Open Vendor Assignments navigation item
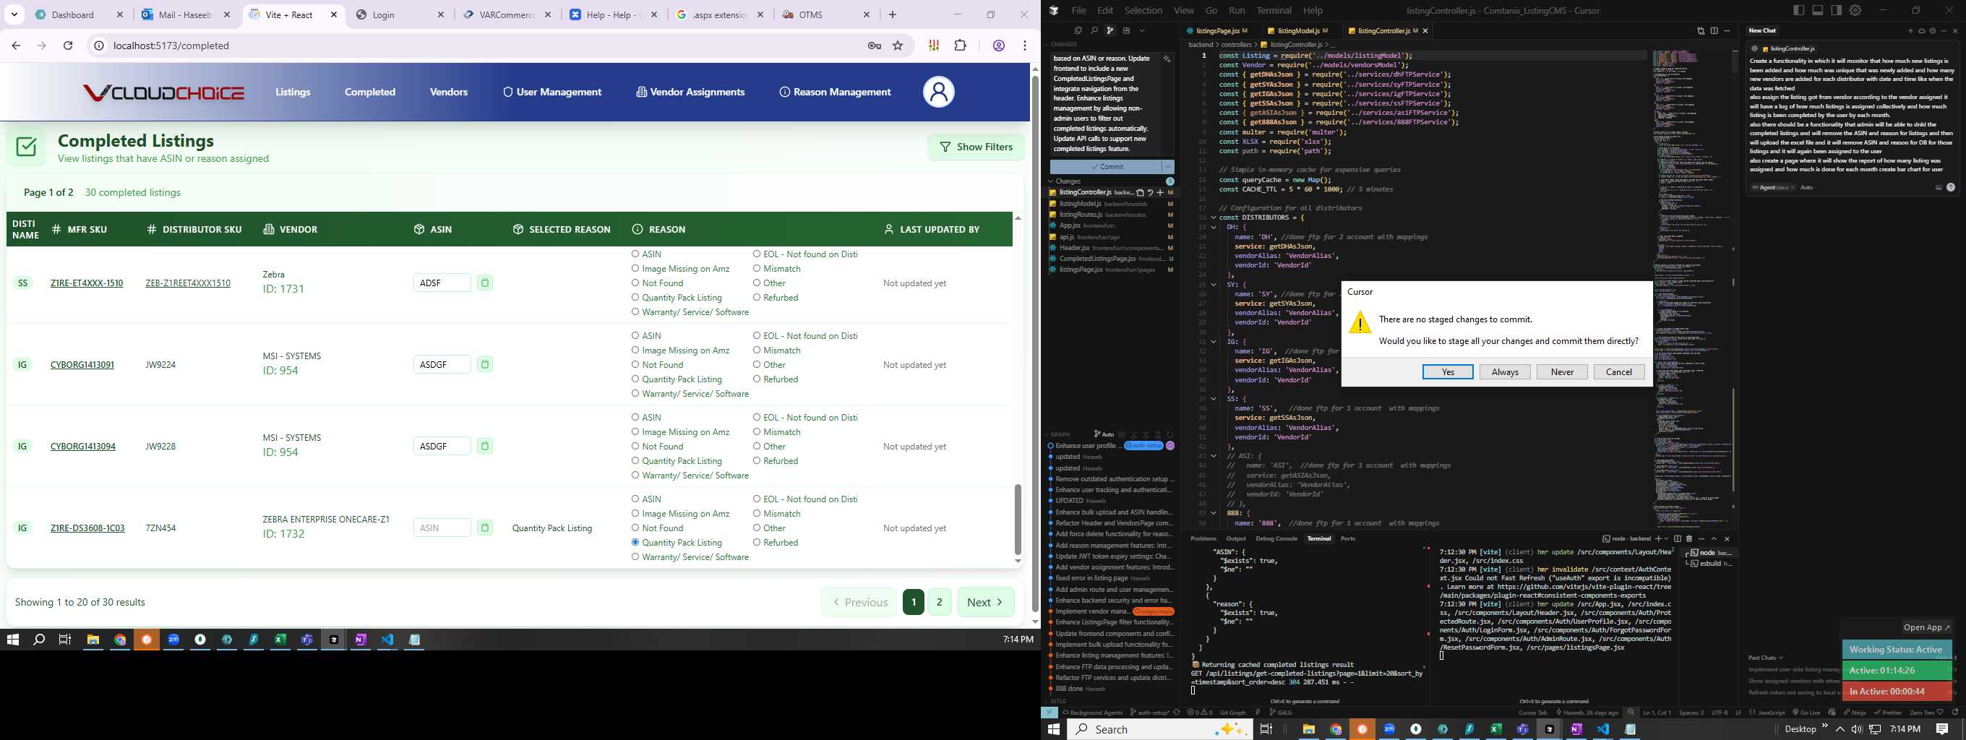This screenshot has height=740, width=1966. click(690, 92)
